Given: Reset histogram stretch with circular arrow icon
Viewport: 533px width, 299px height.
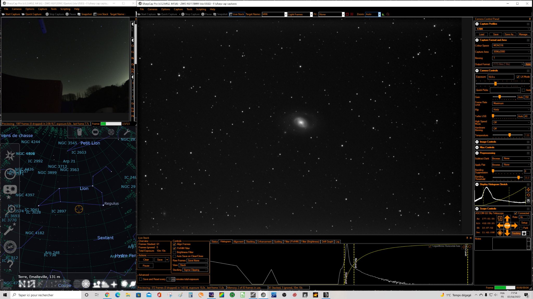Looking at the screenshot, I should coord(528,195).
